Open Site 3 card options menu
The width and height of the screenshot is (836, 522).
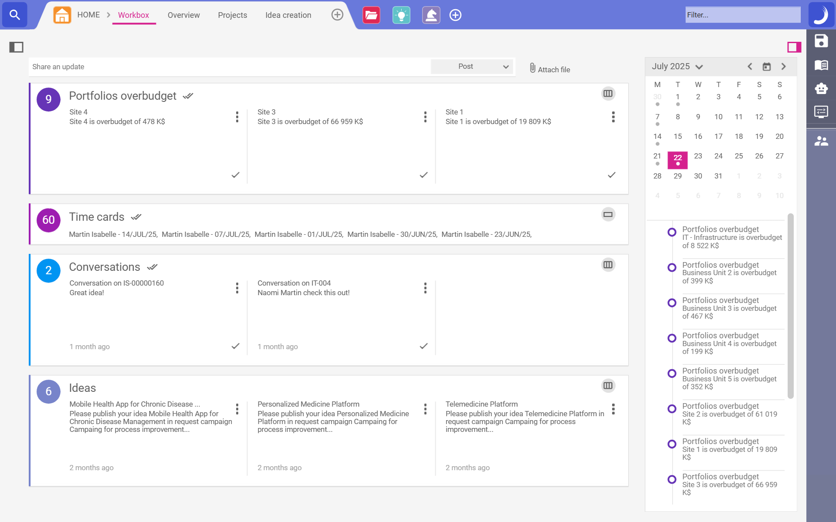[425, 117]
